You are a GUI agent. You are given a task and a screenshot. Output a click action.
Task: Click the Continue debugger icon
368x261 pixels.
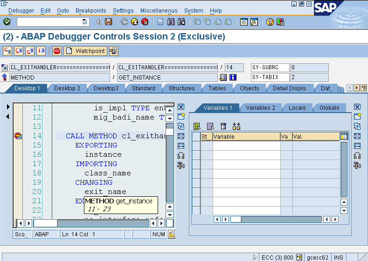pyautogui.click(x=41, y=51)
